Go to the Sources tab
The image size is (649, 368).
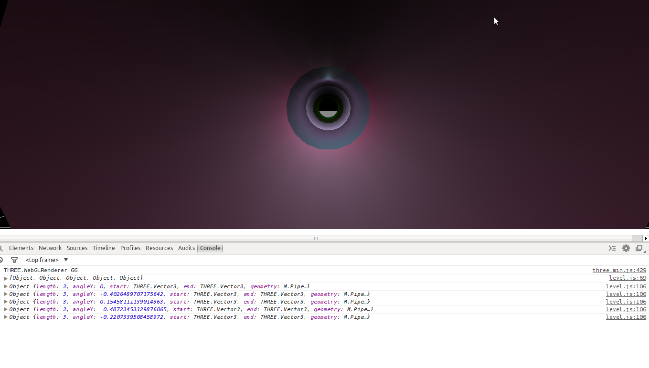tap(77, 248)
